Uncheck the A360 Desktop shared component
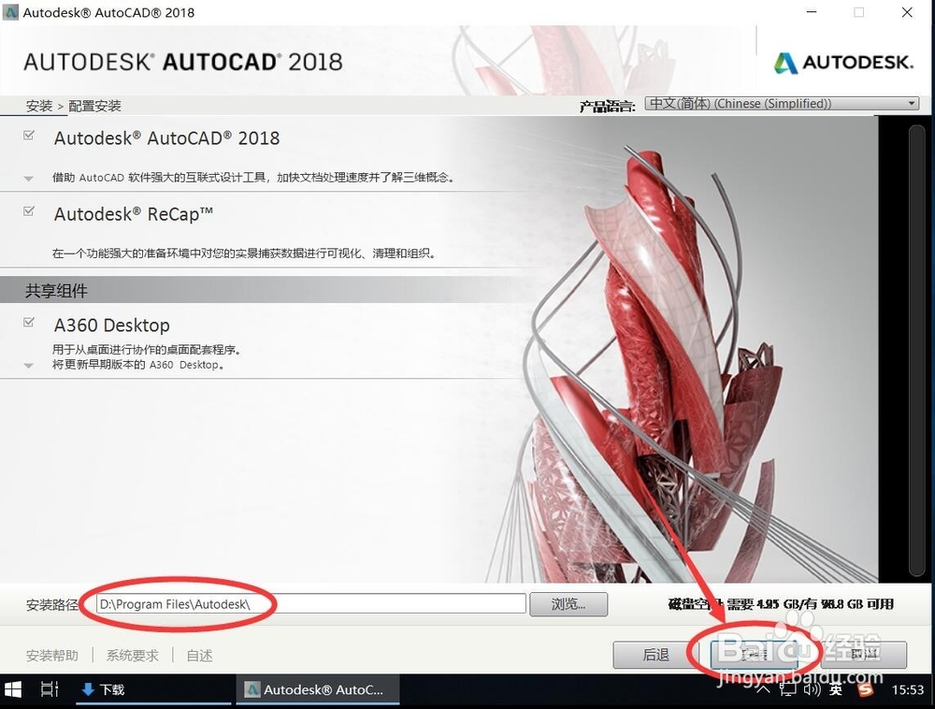Viewport: 935px width, 709px height. click(x=28, y=319)
